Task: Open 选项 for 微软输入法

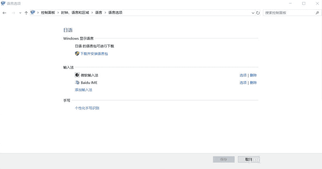Action: [x=243, y=75]
